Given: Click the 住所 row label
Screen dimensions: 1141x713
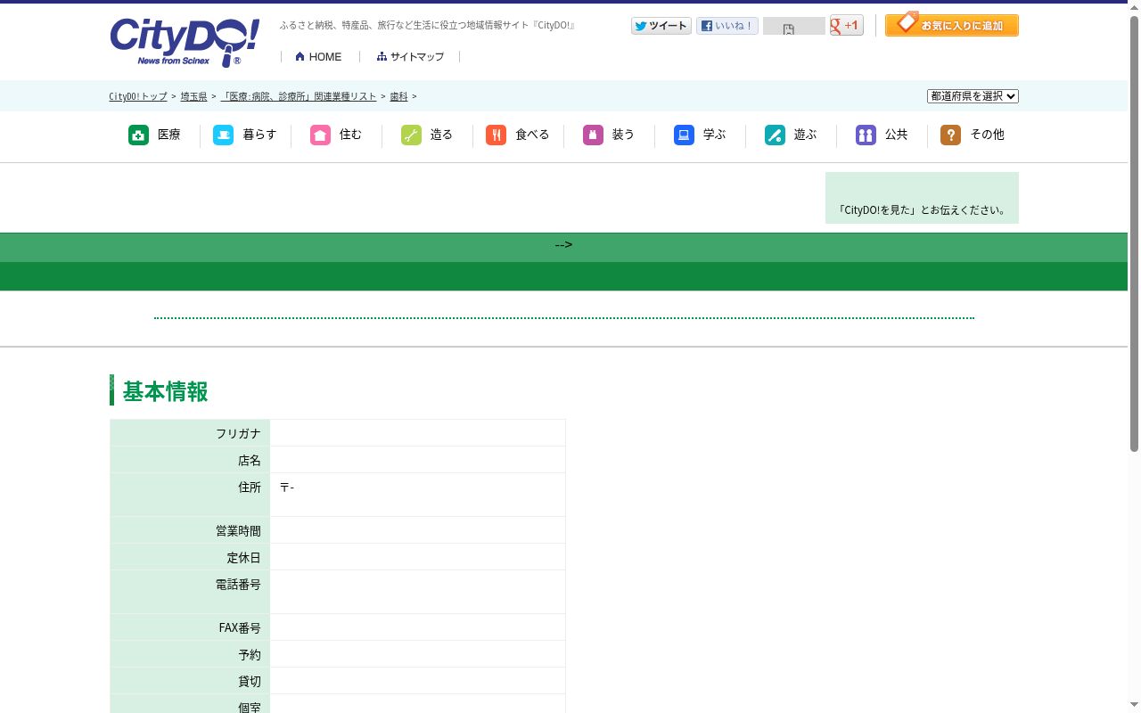Looking at the screenshot, I should pyautogui.click(x=250, y=487).
